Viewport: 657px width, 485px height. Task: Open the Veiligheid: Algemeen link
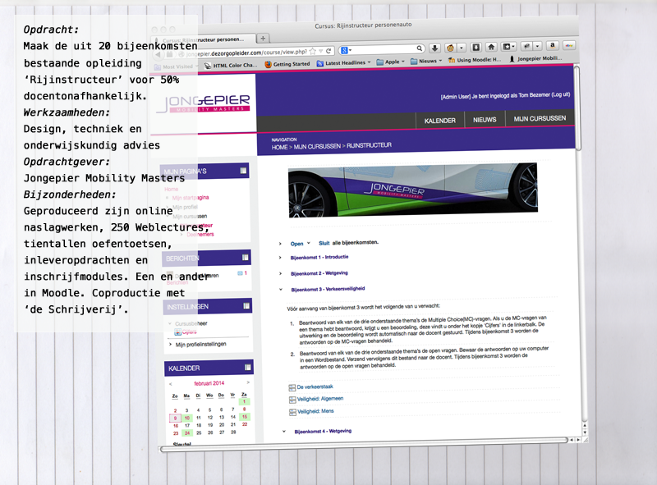pyautogui.click(x=320, y=399)
